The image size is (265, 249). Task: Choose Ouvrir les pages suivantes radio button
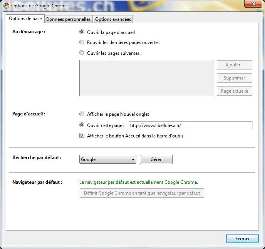(82, 53)
